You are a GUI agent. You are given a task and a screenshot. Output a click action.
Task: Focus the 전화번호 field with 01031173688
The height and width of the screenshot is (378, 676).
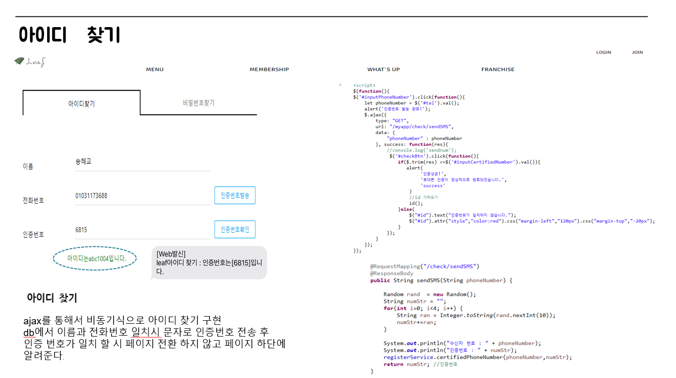click(x=142, y=196)
